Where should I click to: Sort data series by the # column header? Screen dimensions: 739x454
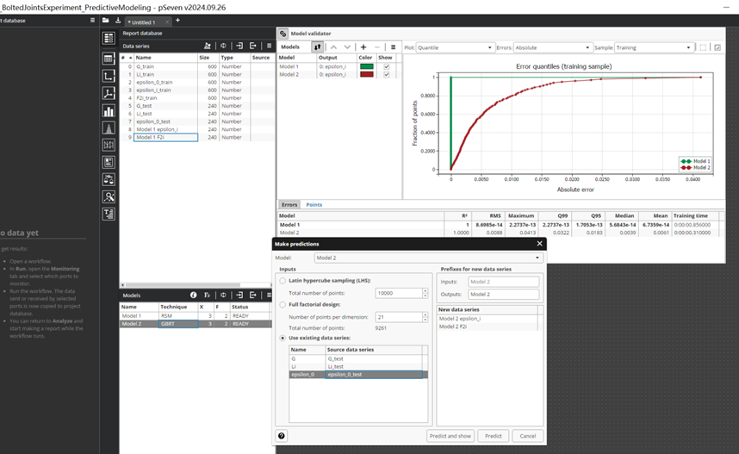[x=127, y=58]
